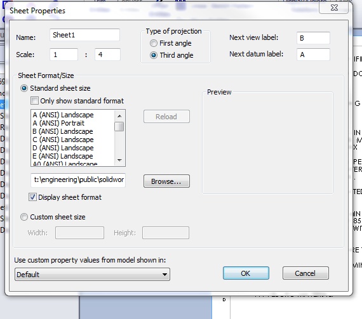Click the sheet Name field containing Sheet1
This screenshot has width=362, height=319.
click(x=84, y=35)
